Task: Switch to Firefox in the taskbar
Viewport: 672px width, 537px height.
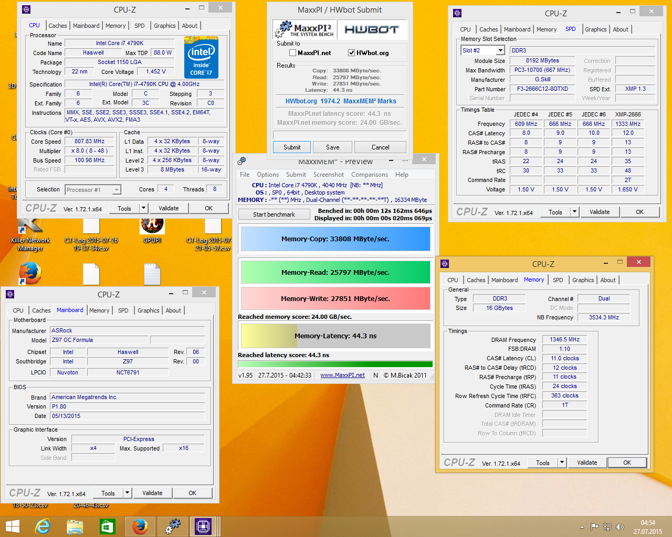Action: click(140, 527)
